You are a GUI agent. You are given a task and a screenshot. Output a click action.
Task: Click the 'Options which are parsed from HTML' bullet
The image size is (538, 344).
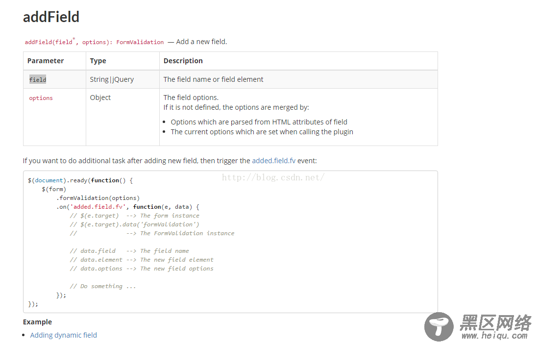pyautogui.click(x=259, y=122)
